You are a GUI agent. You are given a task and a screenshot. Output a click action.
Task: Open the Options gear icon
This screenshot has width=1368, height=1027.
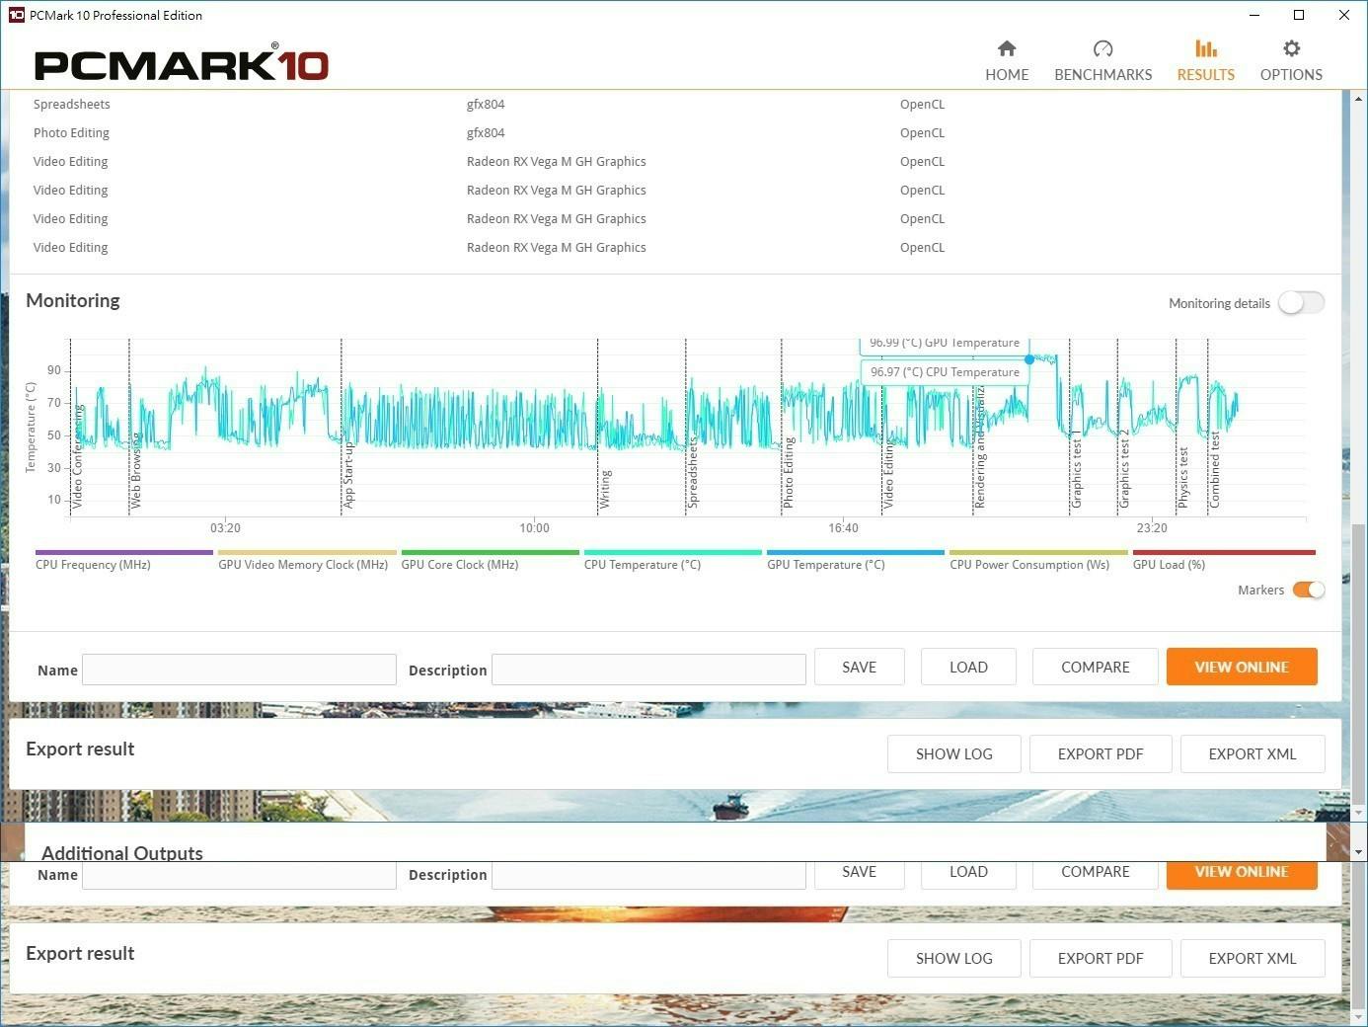[1291, 48]
